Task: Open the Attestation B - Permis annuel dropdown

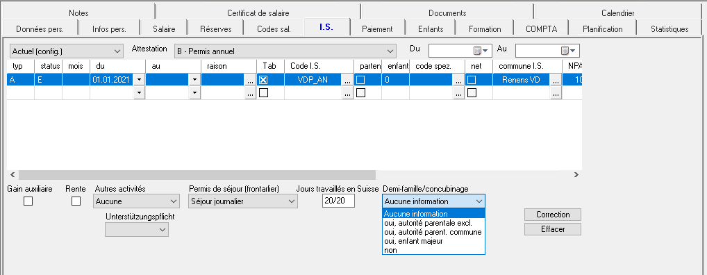Action: click(x=285, y=51)
